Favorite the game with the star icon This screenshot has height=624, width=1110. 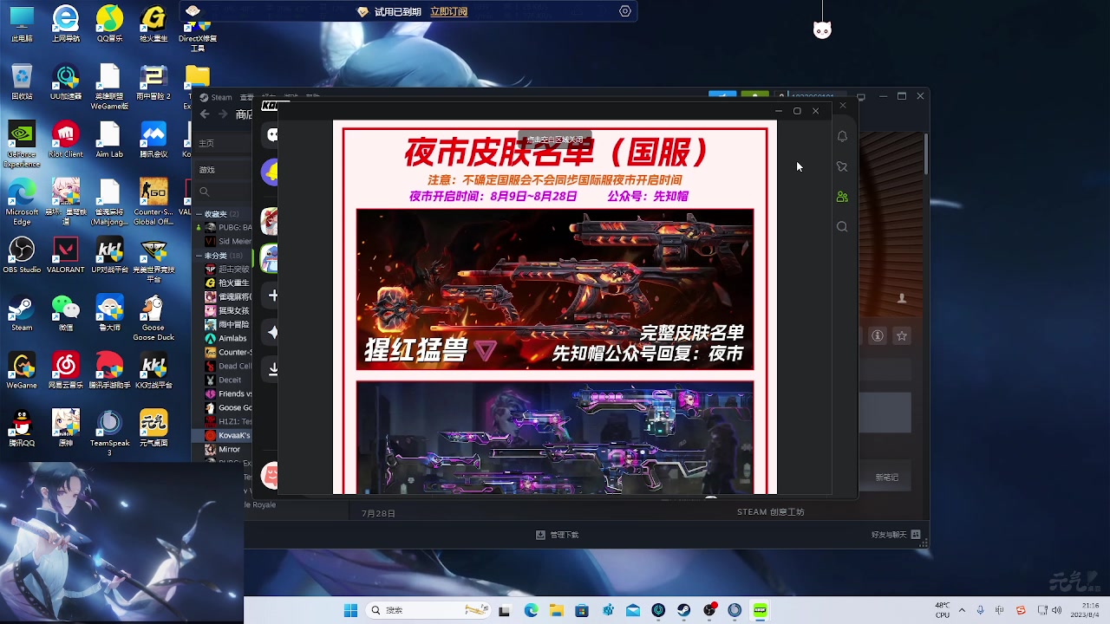[902, 335]
